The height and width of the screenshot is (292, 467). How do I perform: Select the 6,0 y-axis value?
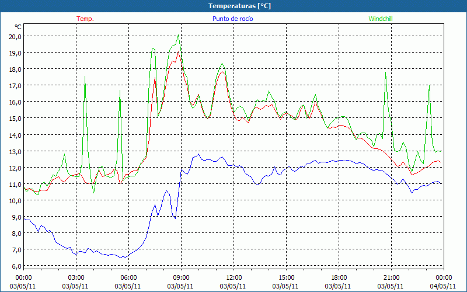(17, 266)
